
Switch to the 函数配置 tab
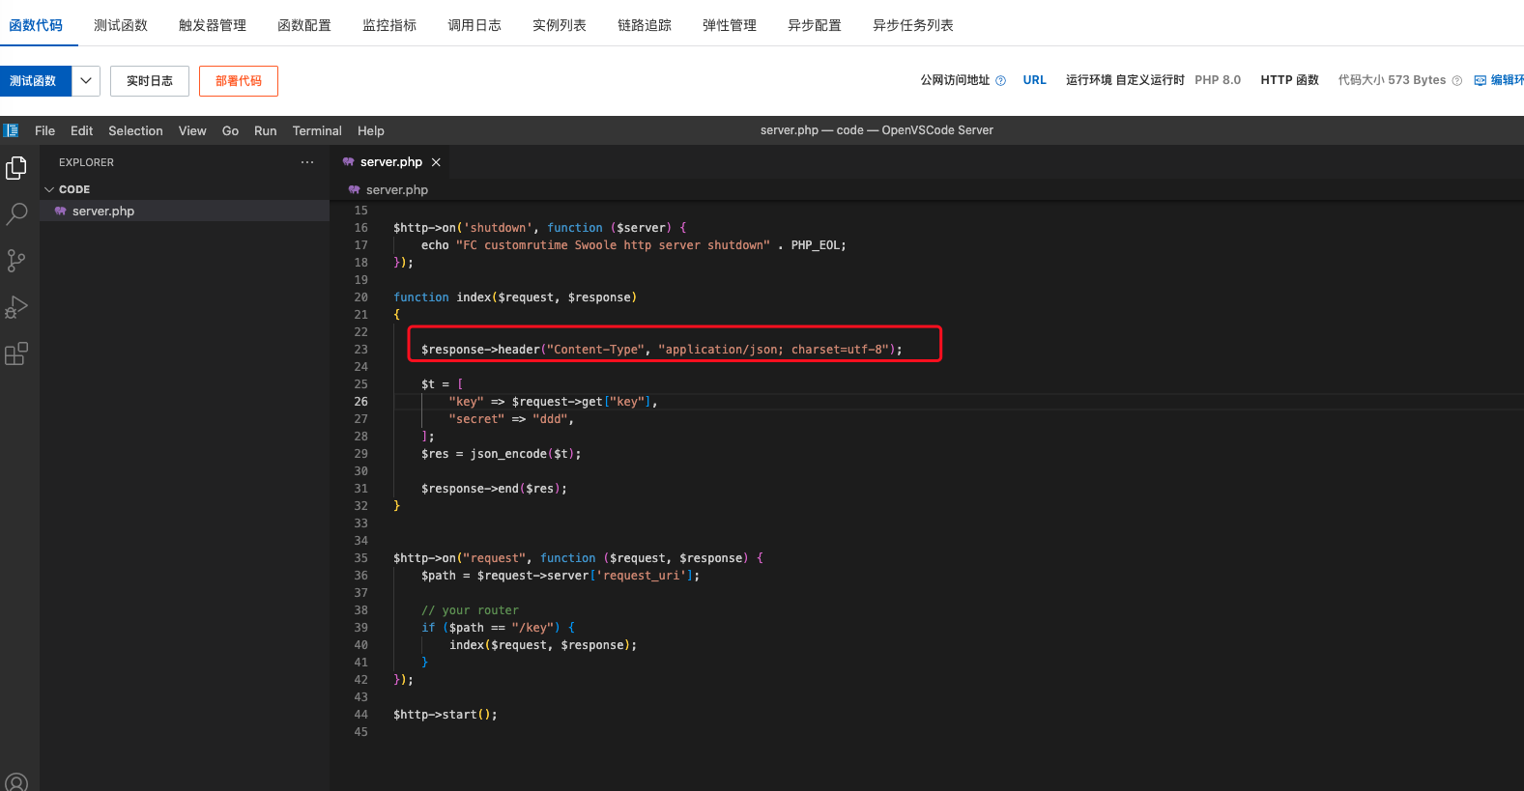(x=304, y=25)
